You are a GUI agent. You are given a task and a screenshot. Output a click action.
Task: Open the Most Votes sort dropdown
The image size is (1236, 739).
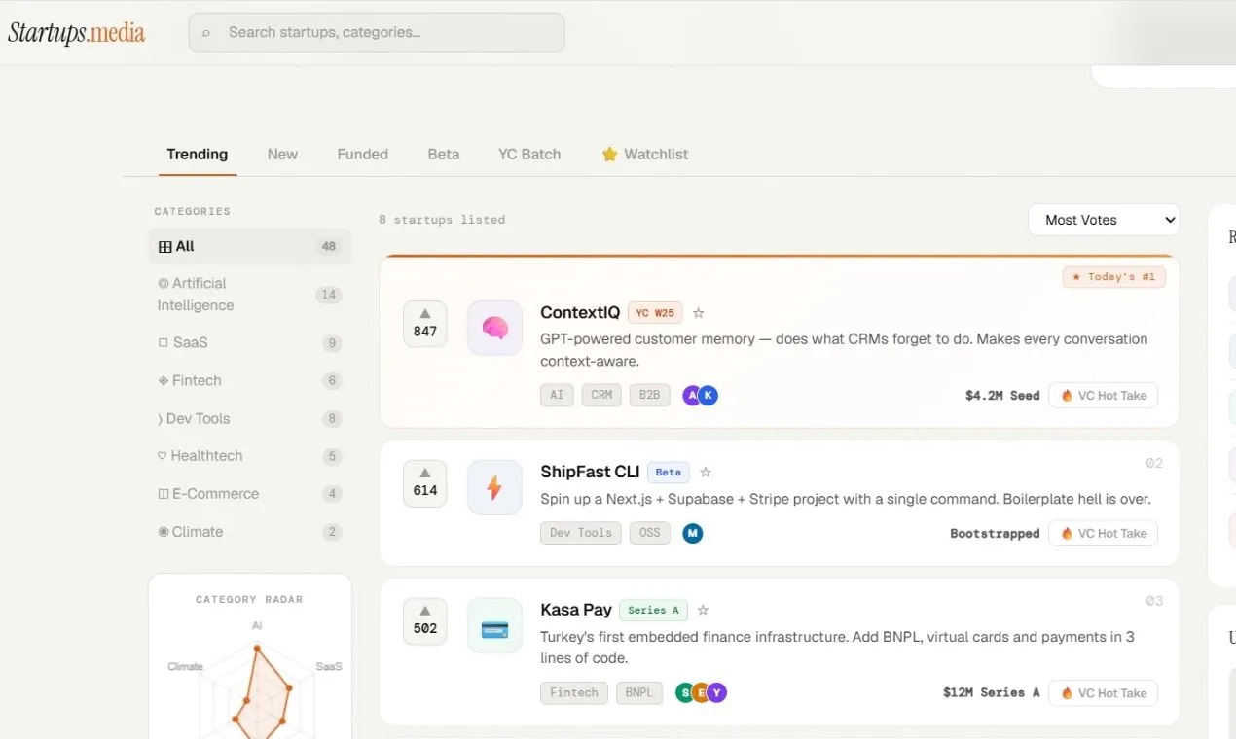[x=1104, y=220]
